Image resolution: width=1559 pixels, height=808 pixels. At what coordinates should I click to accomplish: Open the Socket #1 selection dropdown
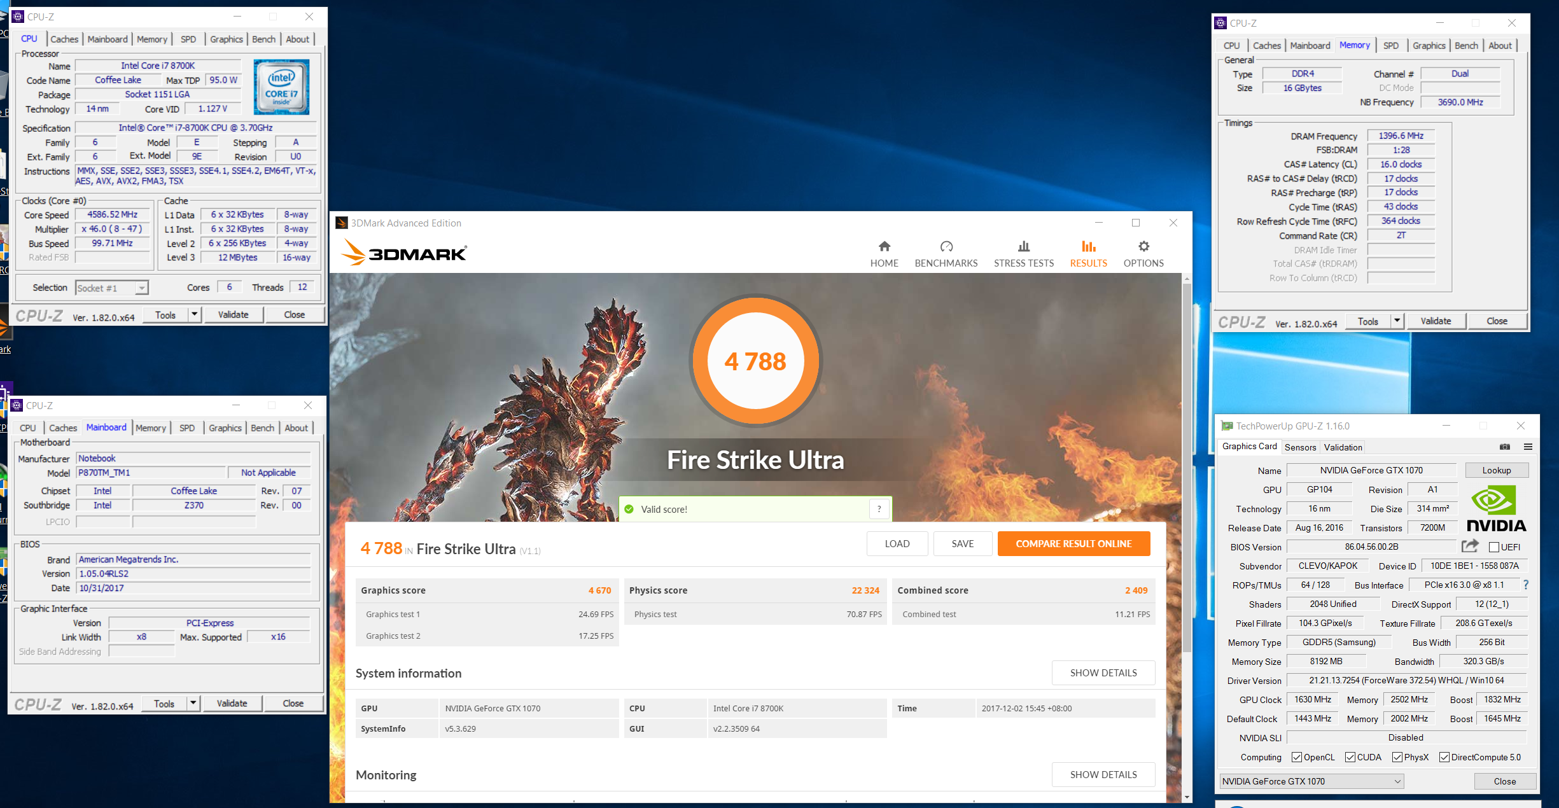point(112,288)
